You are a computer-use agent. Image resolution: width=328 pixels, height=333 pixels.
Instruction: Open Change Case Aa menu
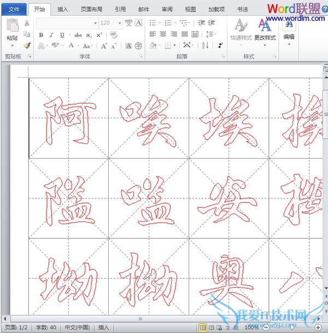(86, 46)
